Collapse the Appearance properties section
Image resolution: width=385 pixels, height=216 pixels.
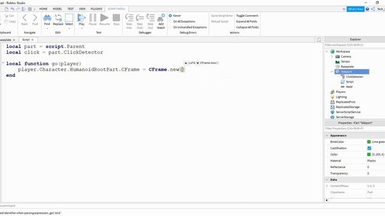point(327,136)
